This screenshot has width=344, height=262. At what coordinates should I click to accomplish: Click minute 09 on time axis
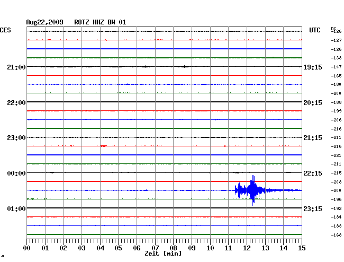tap(192, 248)
